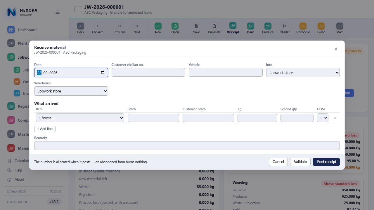This screenshot has height=210, width=374.
Task: Close the Receive material dialog
Action: coord(336,49)
